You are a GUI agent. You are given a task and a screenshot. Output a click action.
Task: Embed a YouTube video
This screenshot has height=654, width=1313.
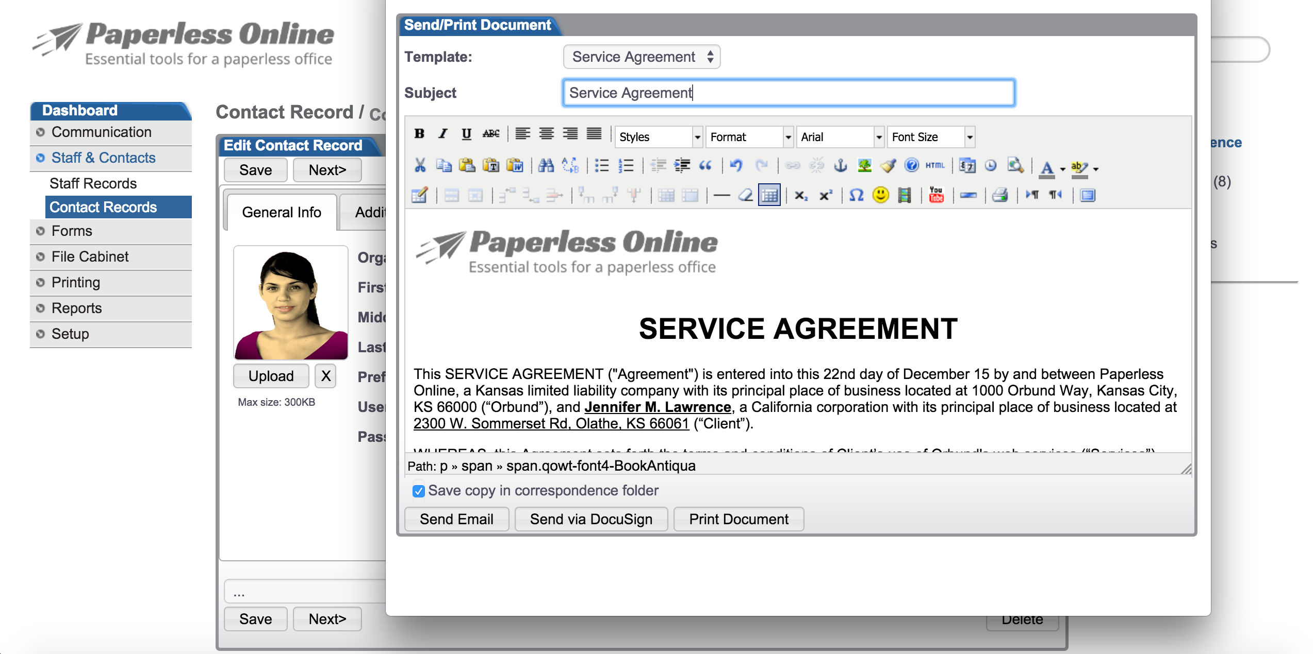tap(936, 195)
